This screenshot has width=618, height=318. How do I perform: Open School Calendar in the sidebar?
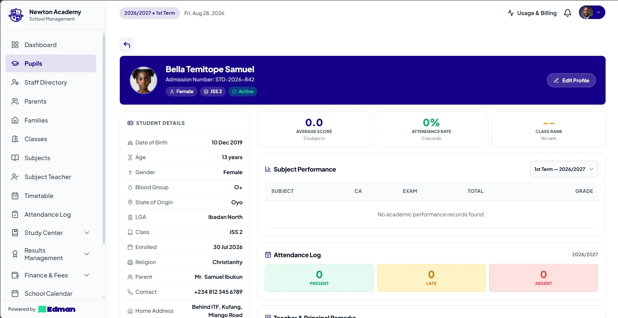point(51,293)
